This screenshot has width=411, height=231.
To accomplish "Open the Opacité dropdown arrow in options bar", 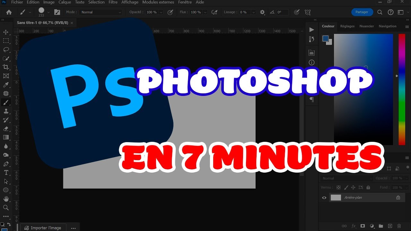I will point(161,12).
